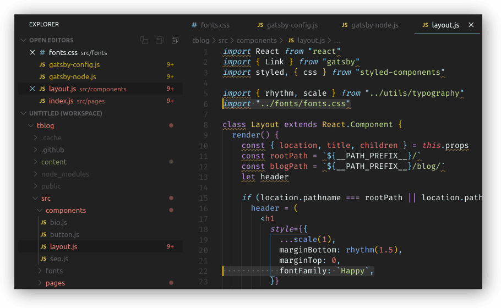
Task: Click the Toggle Editor Layout icon in Open Editors
Action: tap(144, 40)
